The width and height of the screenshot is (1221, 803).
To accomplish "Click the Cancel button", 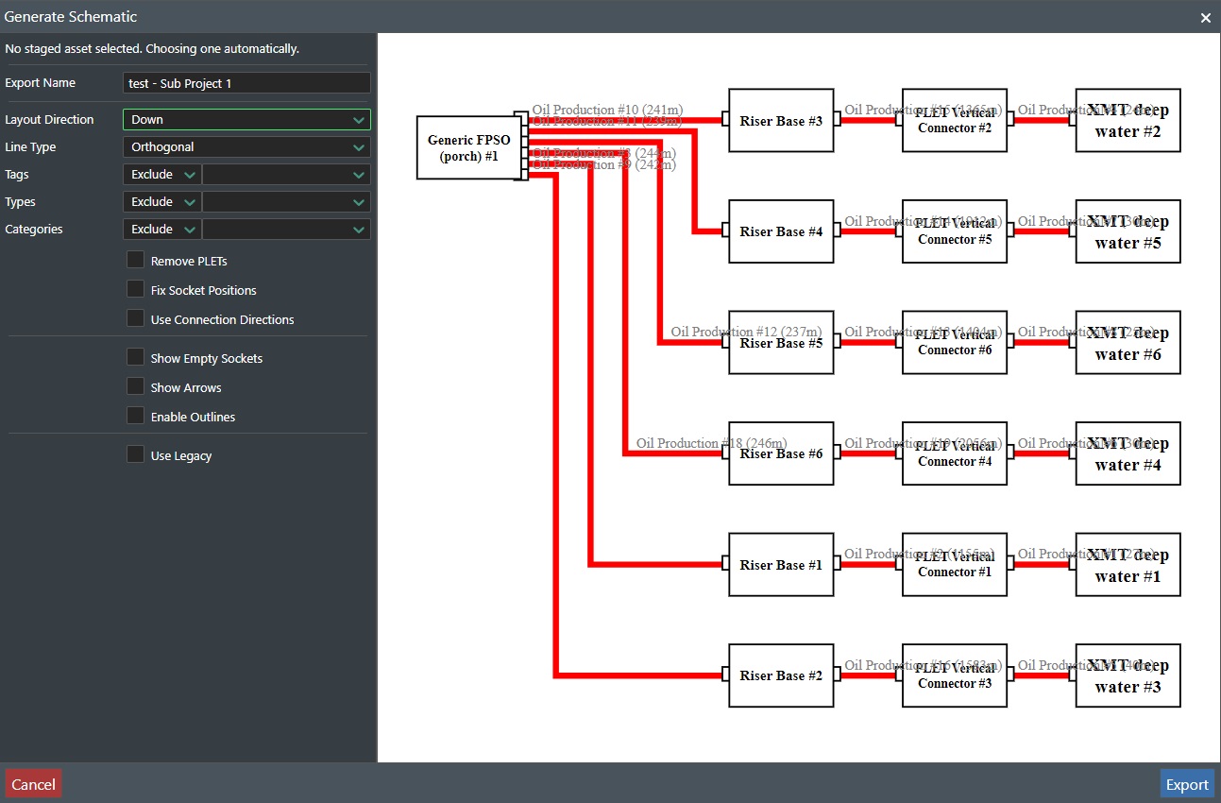I will click(33, 784).
